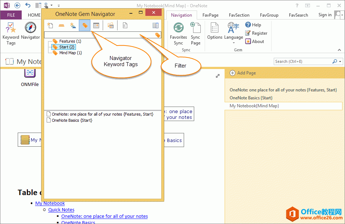This screenshot has width=345, height=224.
Task: Select the keyword tags view in Navigator
Action: pyautogui.click(x=85, y=25)
